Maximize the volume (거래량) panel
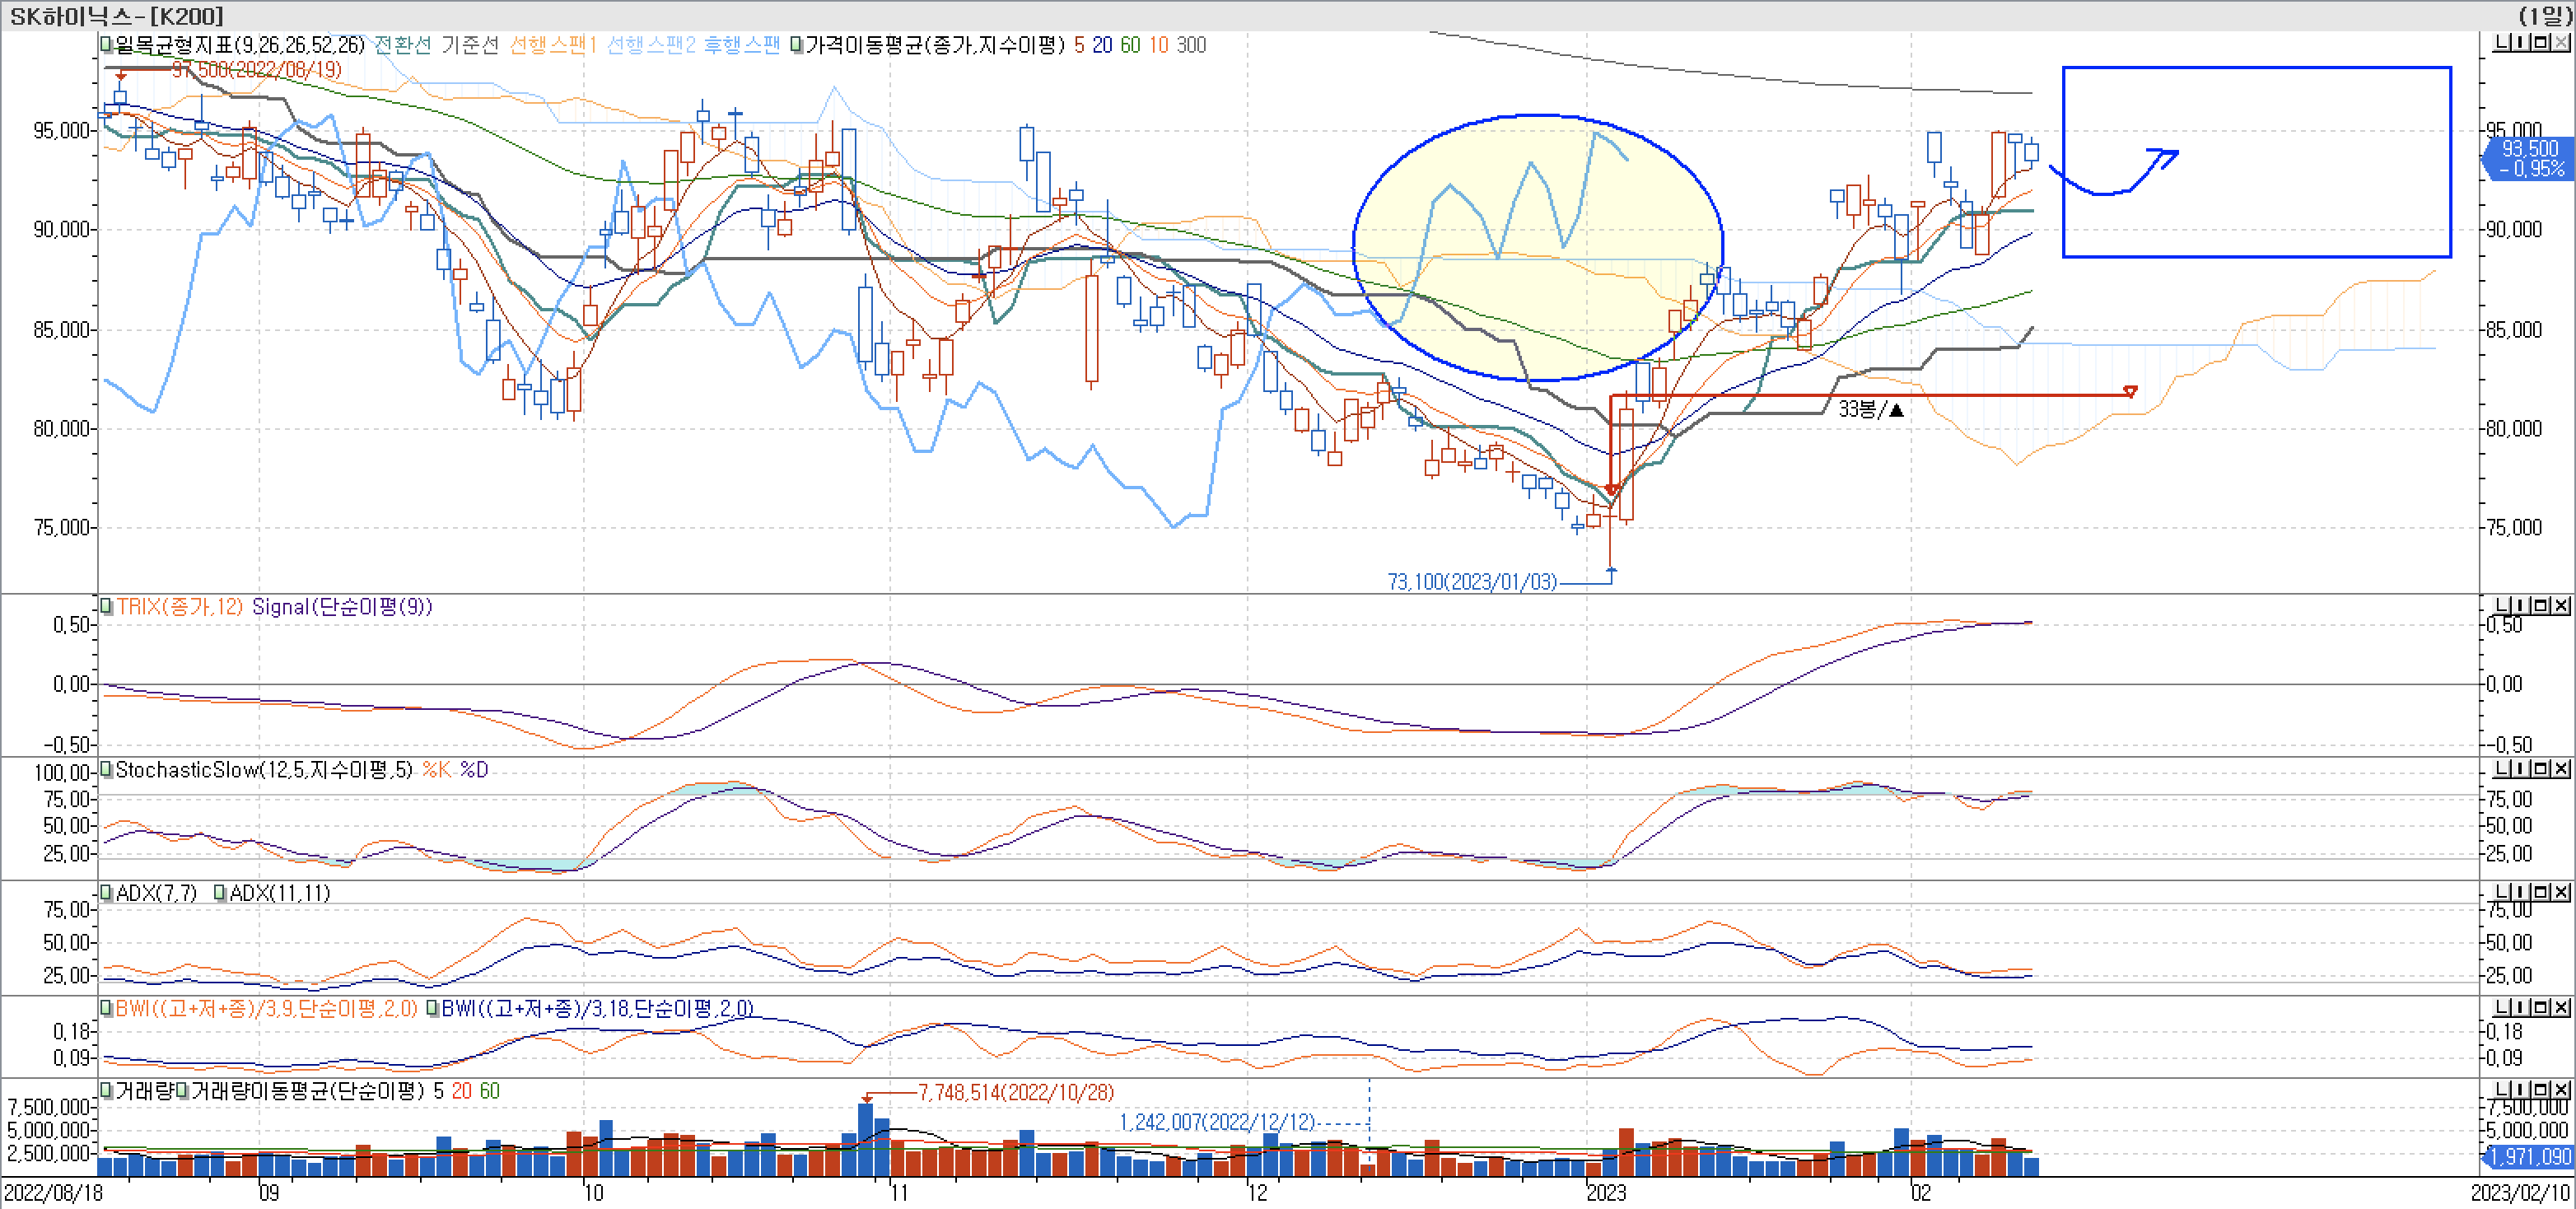 [2541, 1090]
